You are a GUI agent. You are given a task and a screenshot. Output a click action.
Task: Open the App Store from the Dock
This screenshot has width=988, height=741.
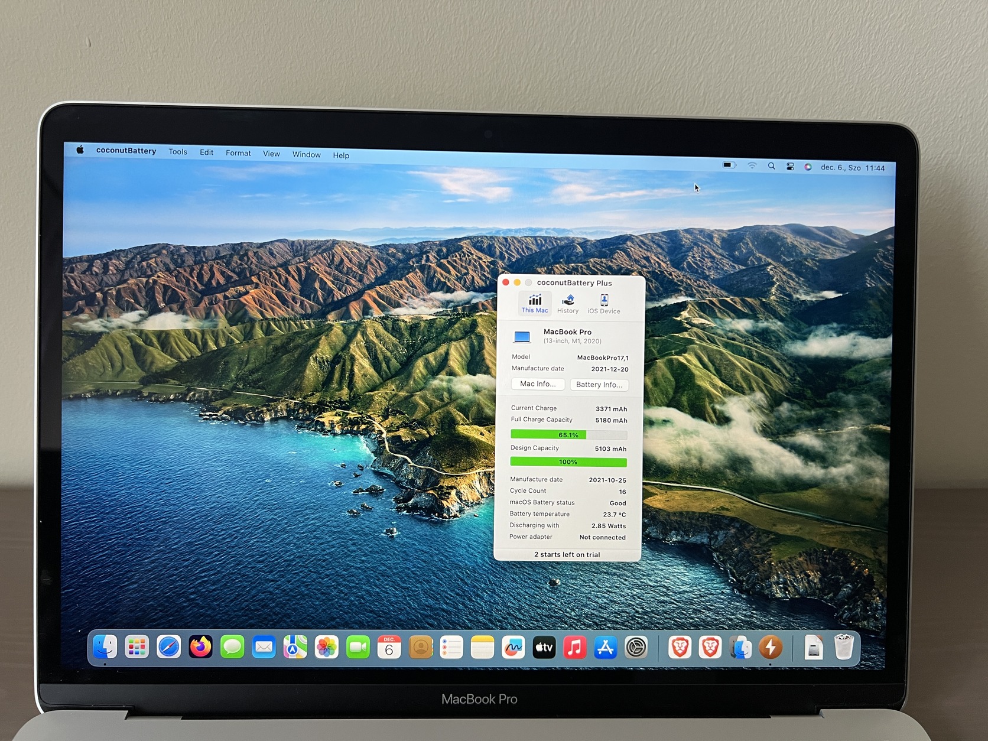click(x=605, y=648)
